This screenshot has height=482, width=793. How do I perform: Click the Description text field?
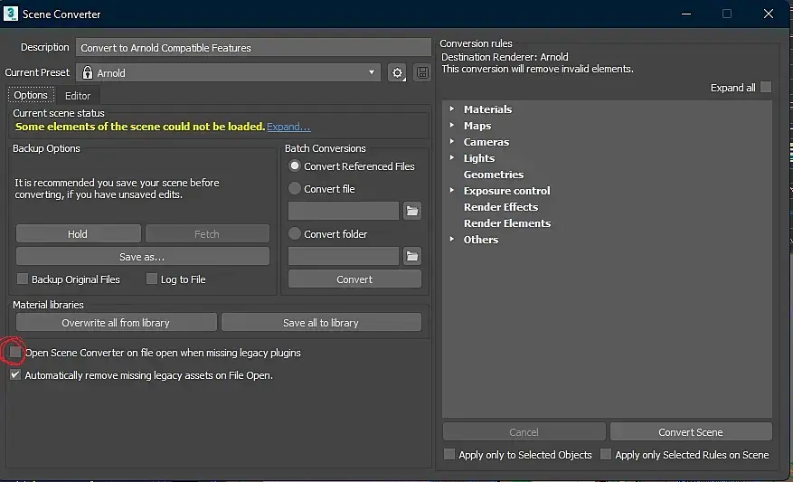[253, 48]
